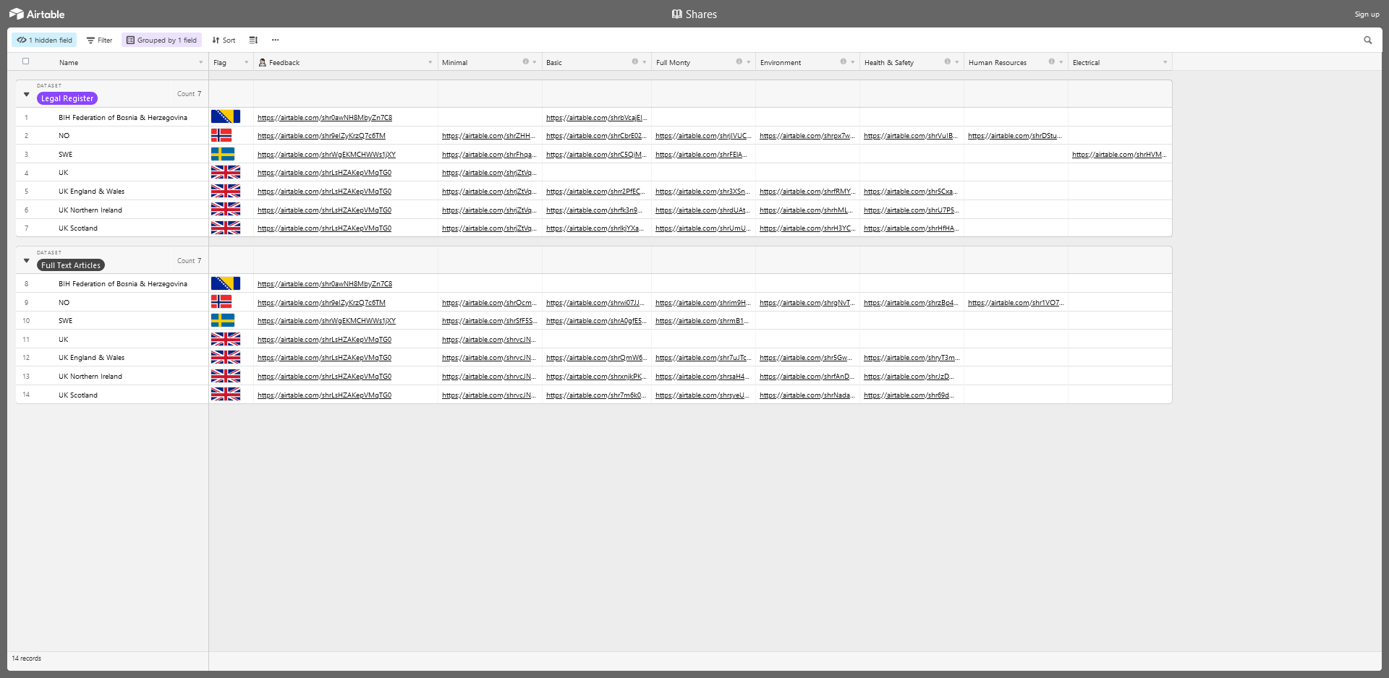The width and height of the screenshot is (1389, 678).
Task: Click the Full Monty column header
Action: click(703, 62)
